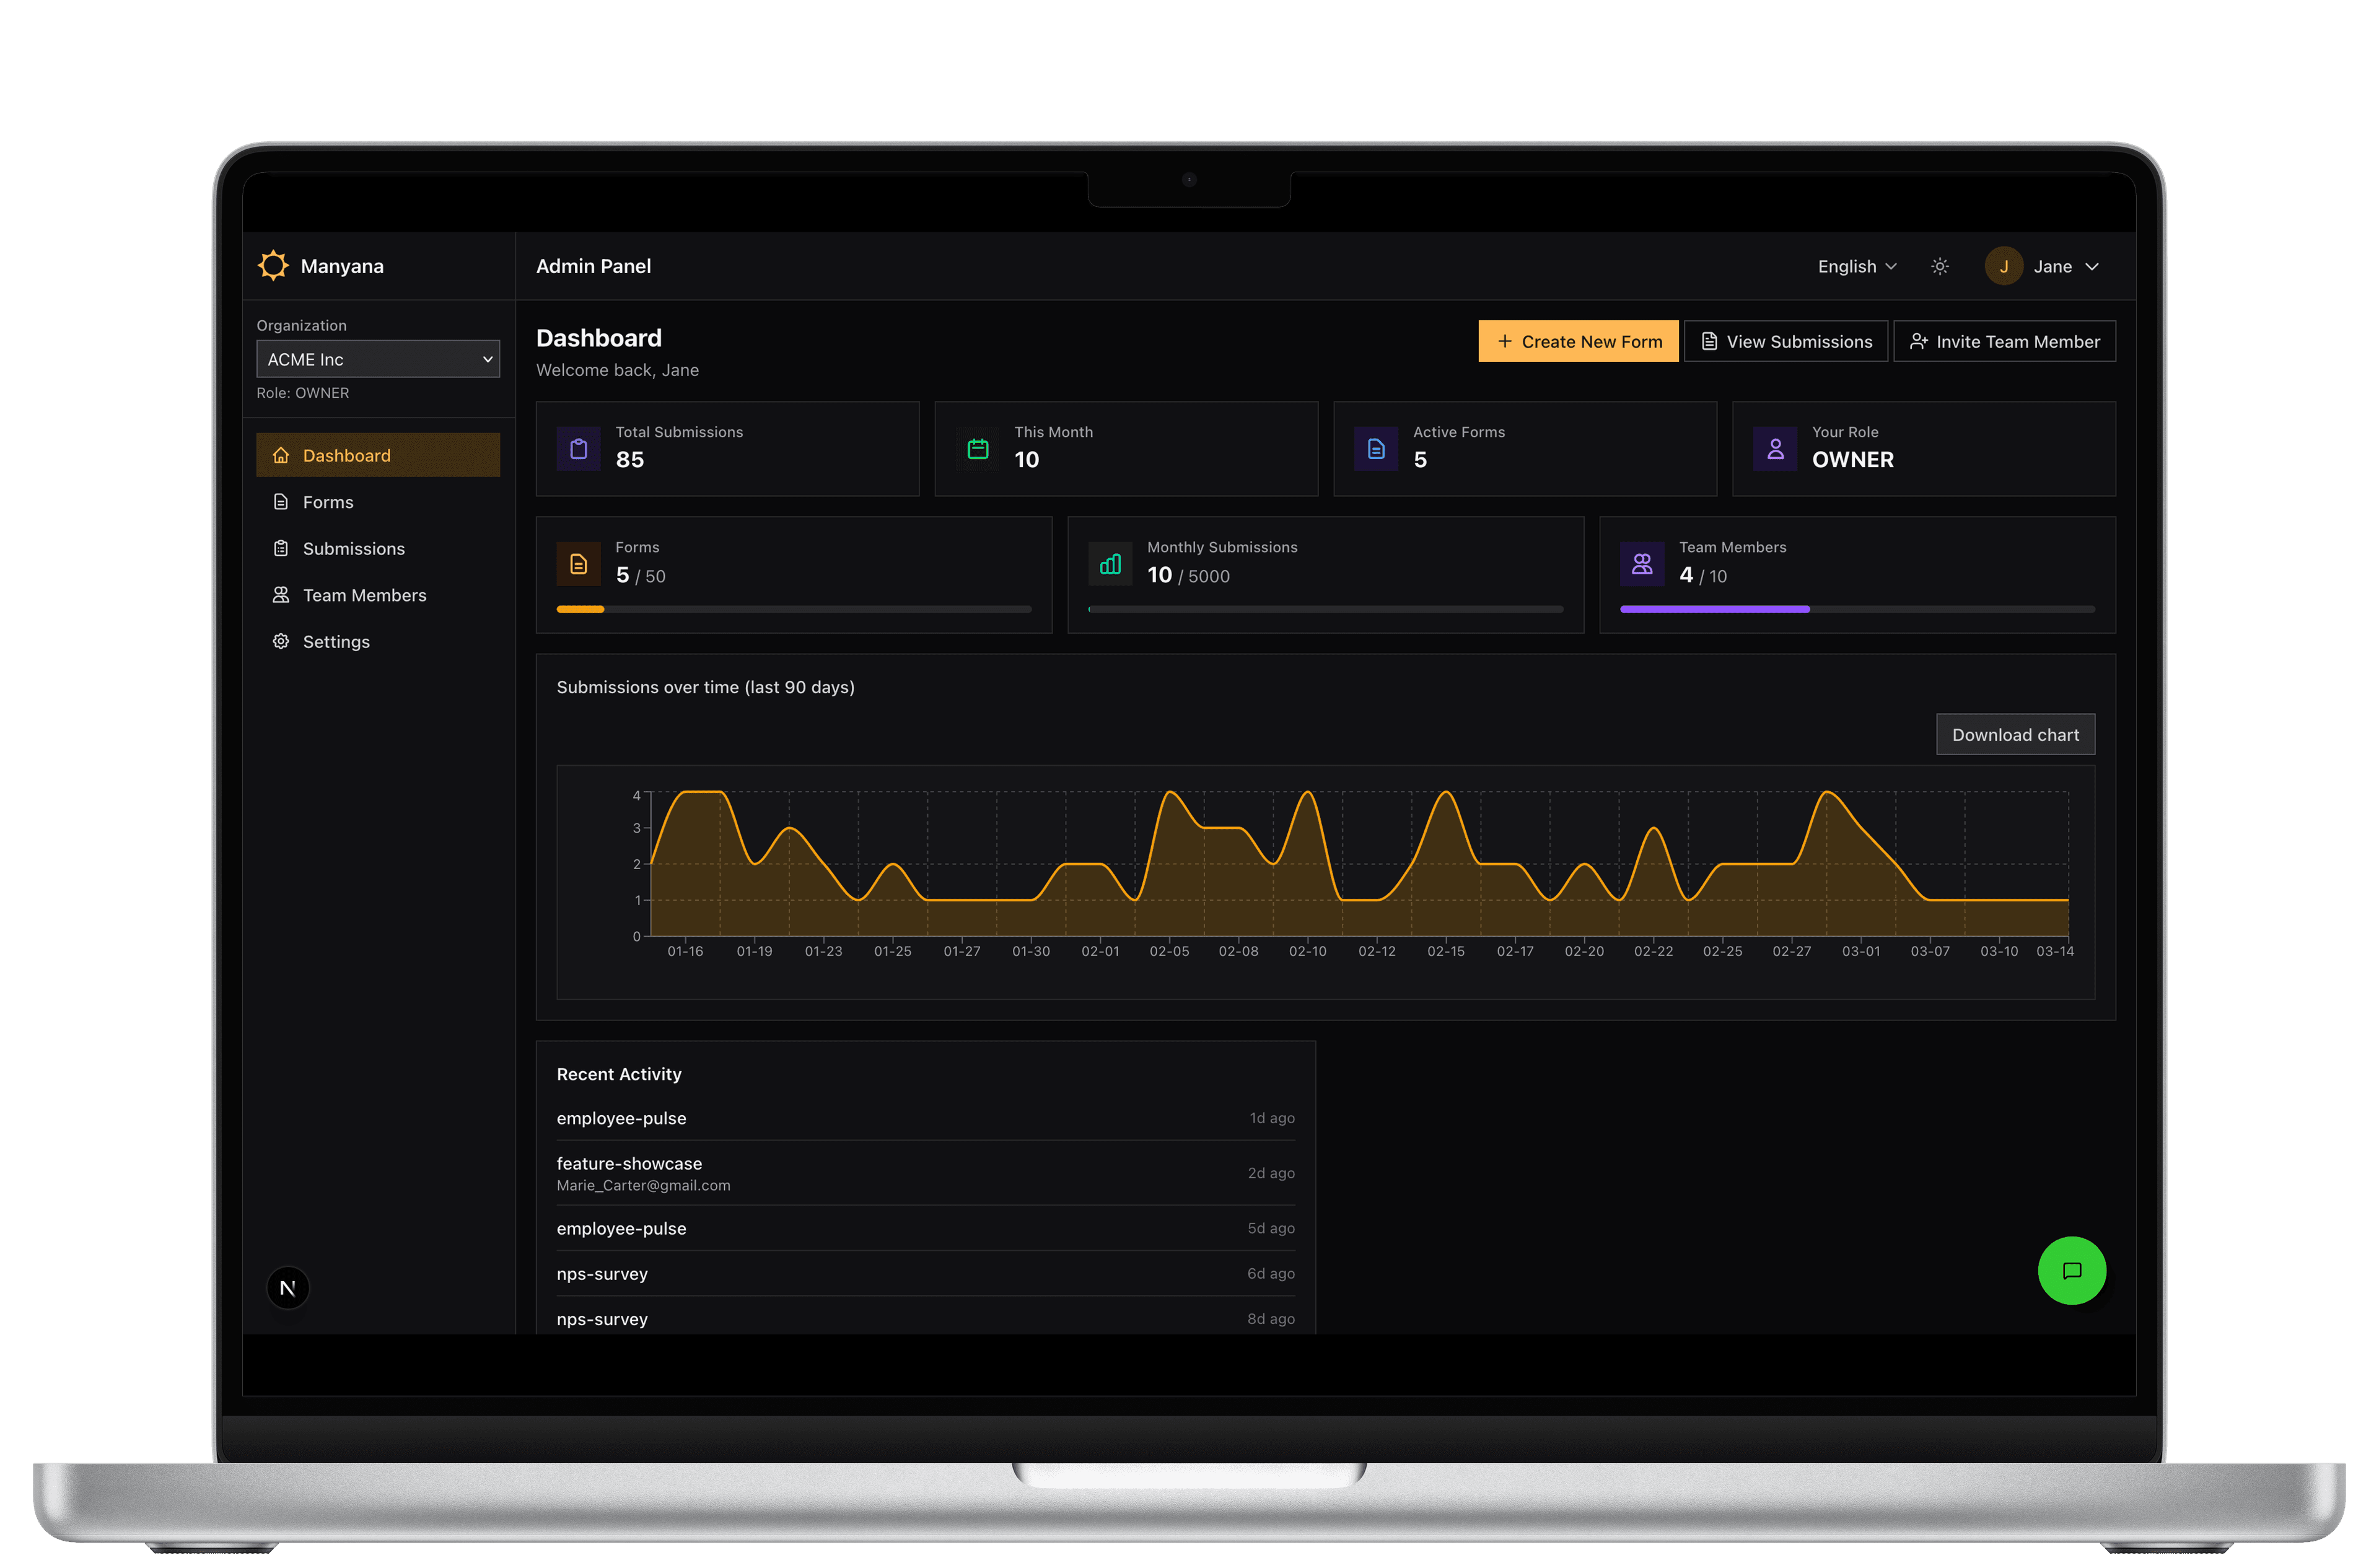This screenshot has width=2379, height=1568.
Task: Select Dashboard in the sidebar navigation
Action: [x=346, y=455]
